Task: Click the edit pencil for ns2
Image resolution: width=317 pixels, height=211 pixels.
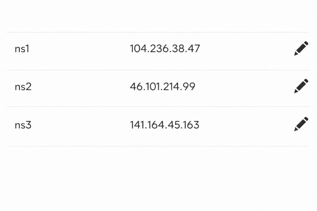Action: 301,87
